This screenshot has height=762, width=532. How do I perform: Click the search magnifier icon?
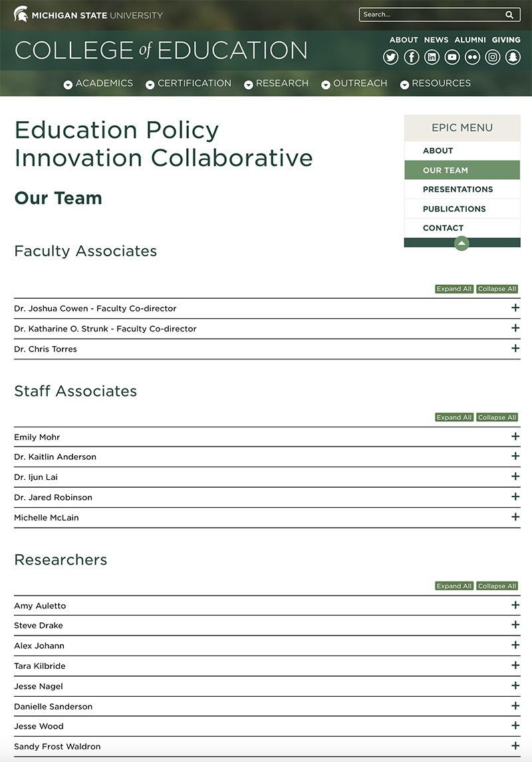click(509, 15)
